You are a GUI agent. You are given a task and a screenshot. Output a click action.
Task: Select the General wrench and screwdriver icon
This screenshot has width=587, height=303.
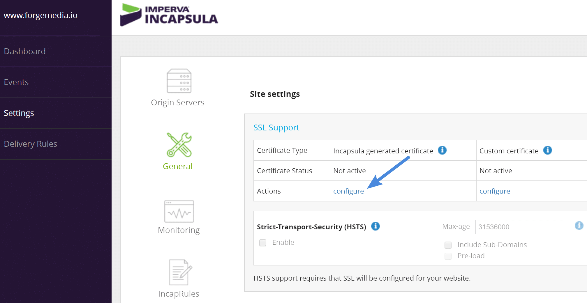(179, 145)
